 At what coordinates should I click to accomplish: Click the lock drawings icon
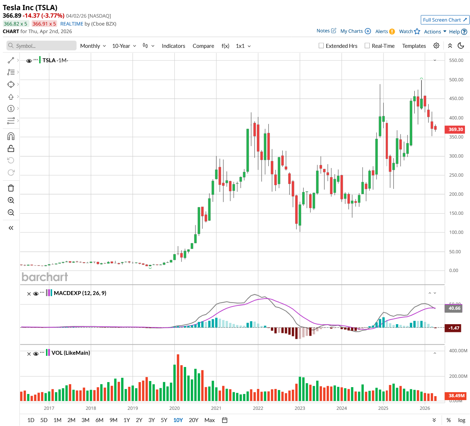coord(11,148)
